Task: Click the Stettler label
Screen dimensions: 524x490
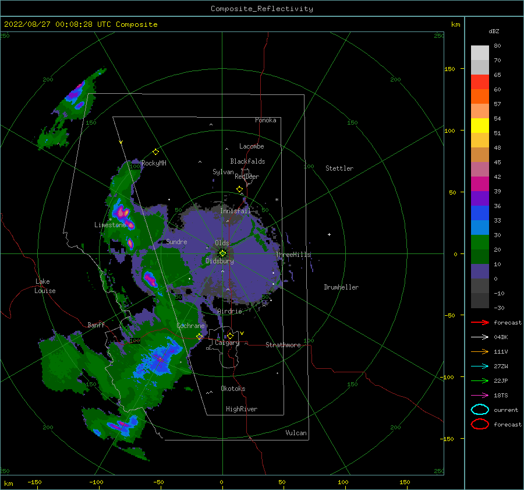Action: coord(339,168)
